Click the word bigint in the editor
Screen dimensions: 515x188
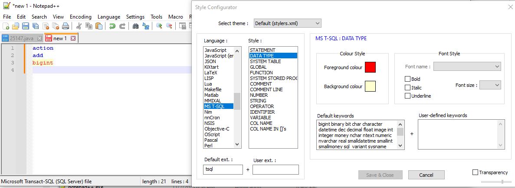tap(43, 62)
